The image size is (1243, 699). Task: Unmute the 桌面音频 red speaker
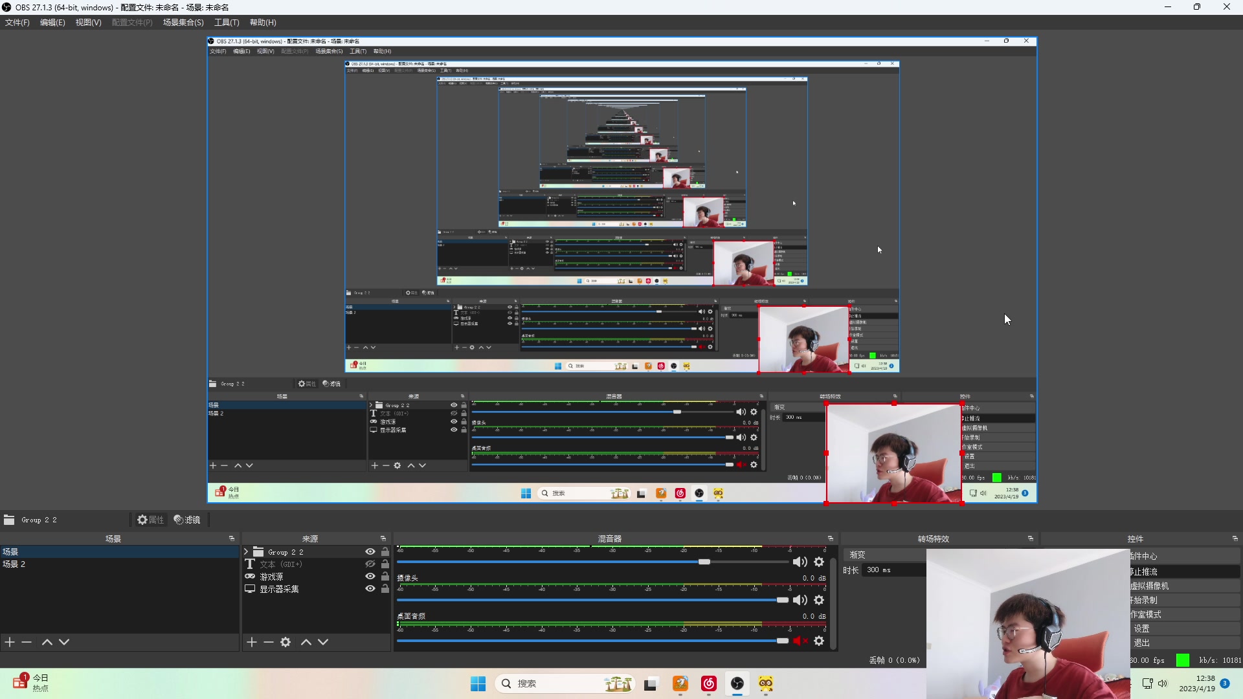800,641
